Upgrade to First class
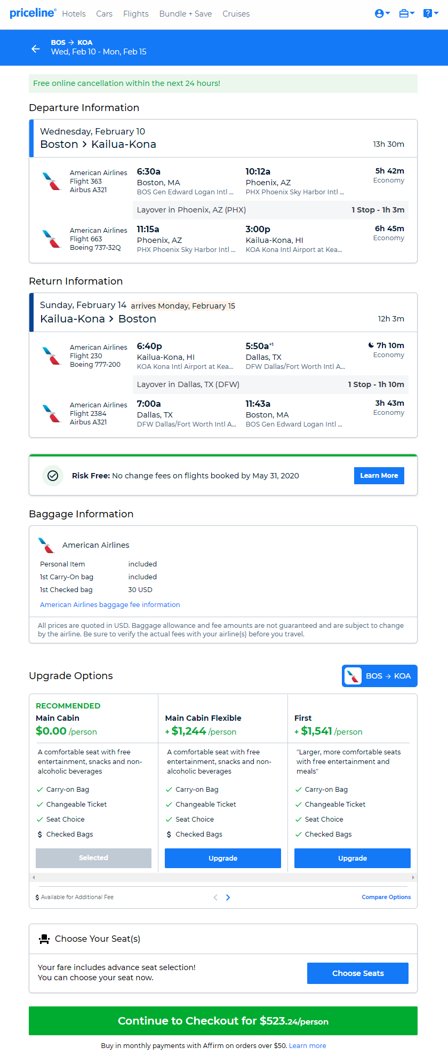The width and height of the screenshot is (448, 1063). click(353, 858)
